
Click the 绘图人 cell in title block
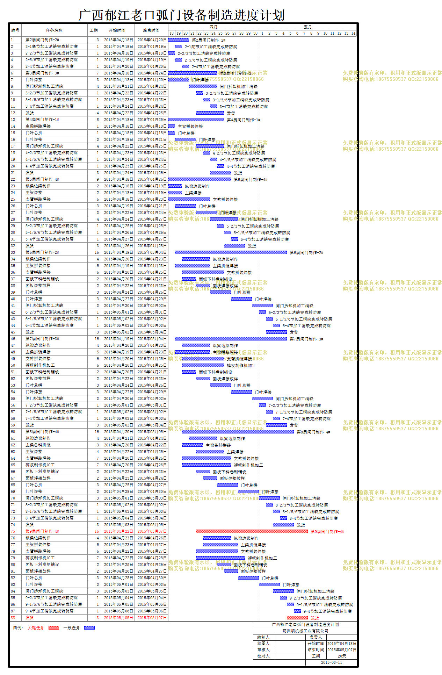263,644
